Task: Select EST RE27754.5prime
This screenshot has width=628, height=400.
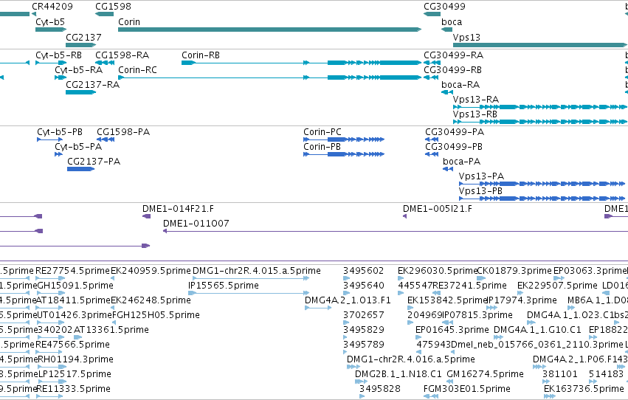Action: point(50,278)
